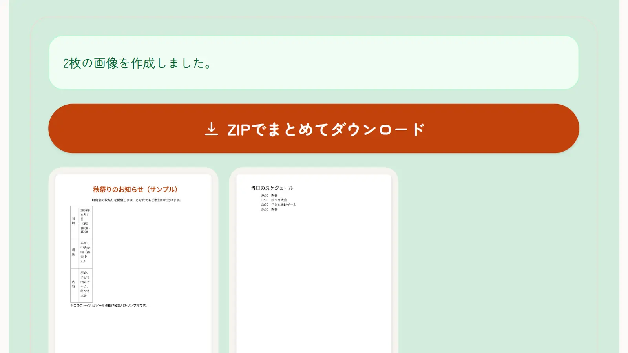Click the 11:00 餅つき大会 line
This screenshot has height=353, width=628.
(x=274, y=200)
